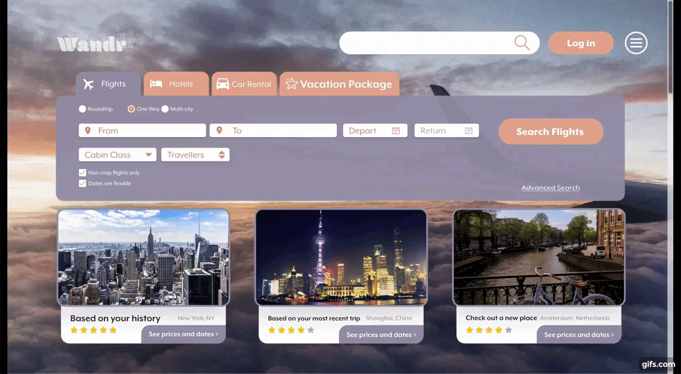Click the Return date field

(x=447, y=130)
